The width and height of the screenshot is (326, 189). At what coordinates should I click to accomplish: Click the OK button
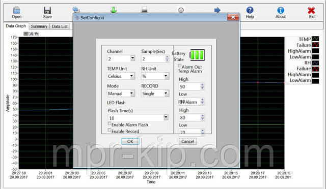(x=130, y=141)
